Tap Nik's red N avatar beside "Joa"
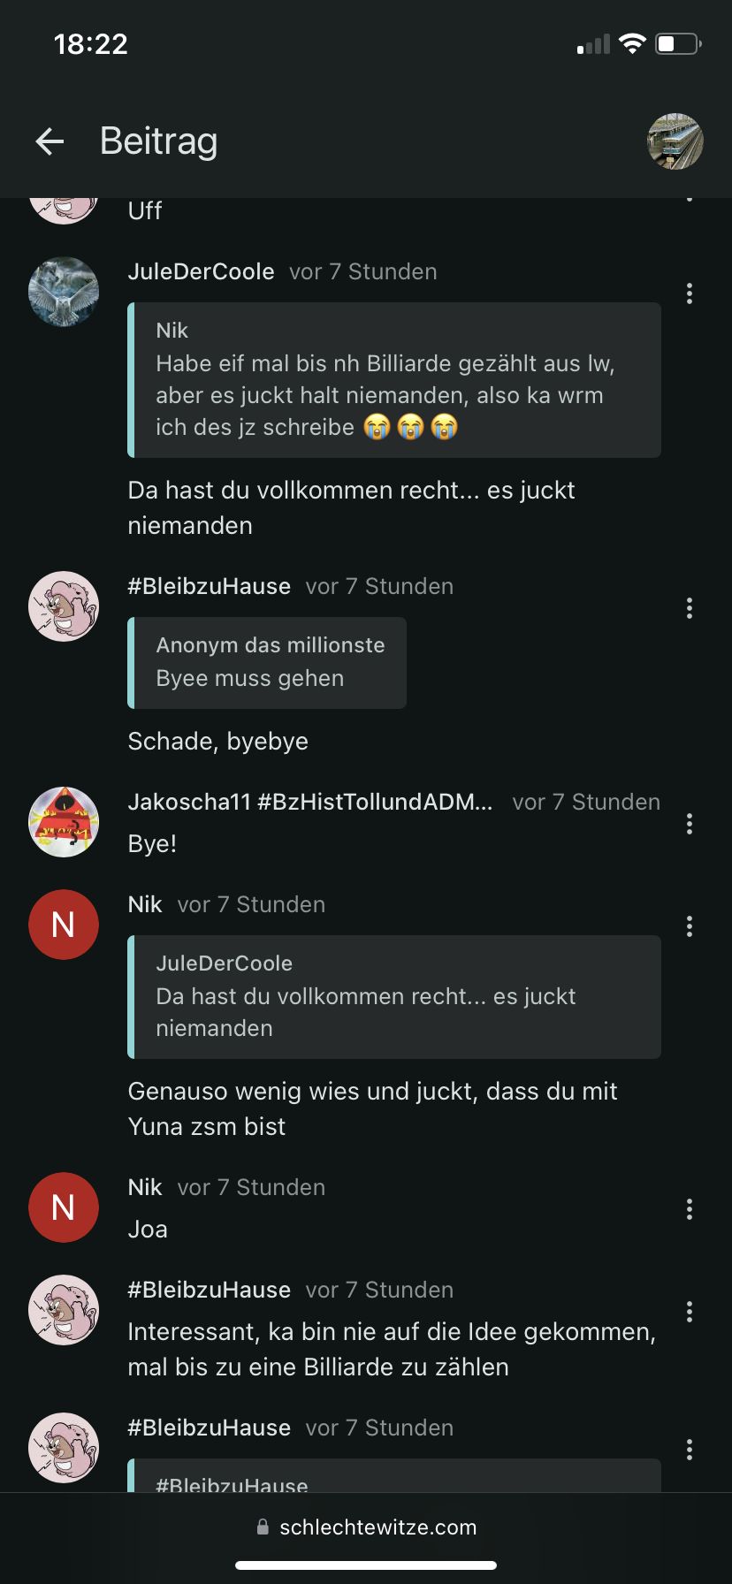The height and width of the screenshot is (1584, 732). (x=64, y=1207)
